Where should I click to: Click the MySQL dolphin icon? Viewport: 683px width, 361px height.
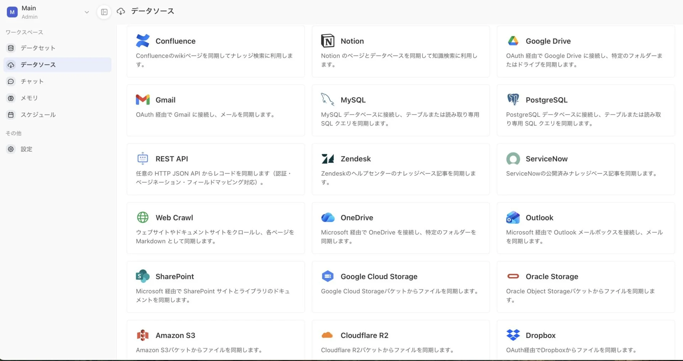pos(328,100)
